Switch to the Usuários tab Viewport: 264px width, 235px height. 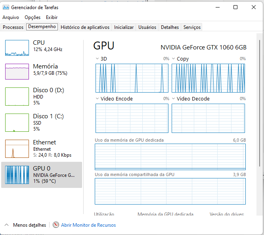[x=147, y=27]
